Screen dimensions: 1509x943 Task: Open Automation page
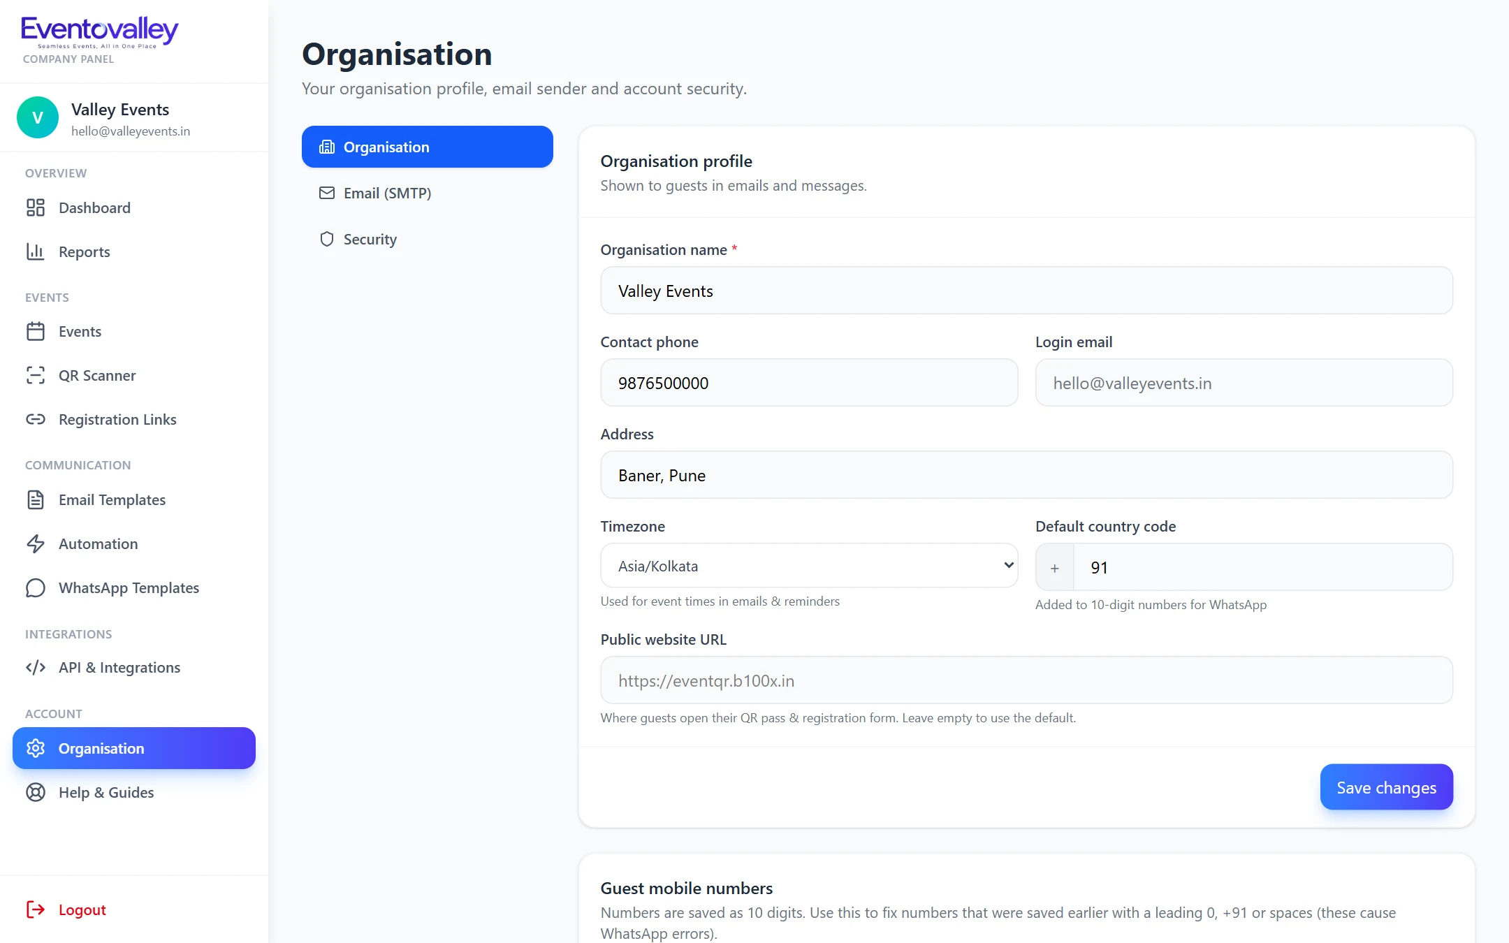134,543
